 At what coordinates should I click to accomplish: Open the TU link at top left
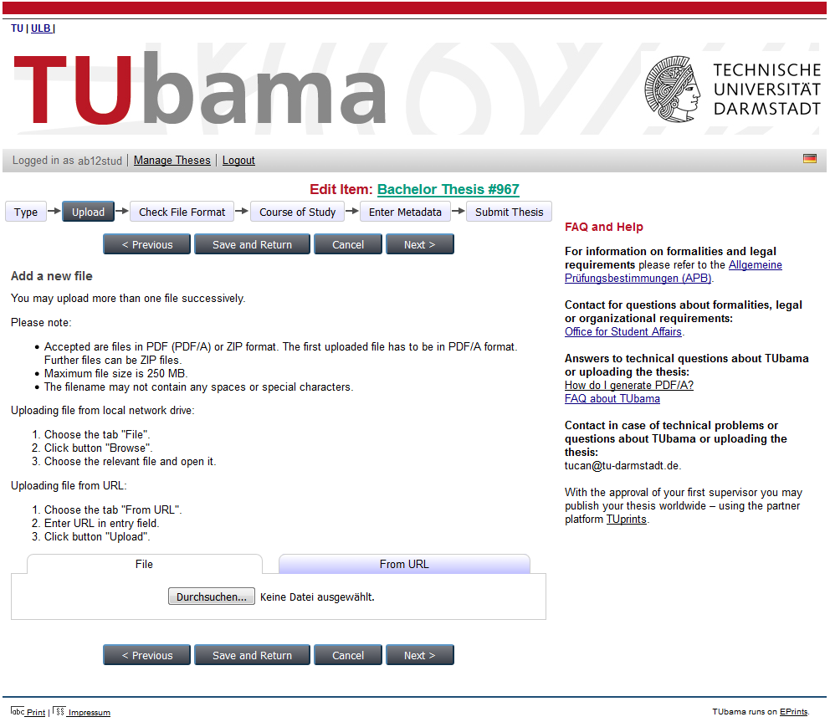click(x=17, y=28)
